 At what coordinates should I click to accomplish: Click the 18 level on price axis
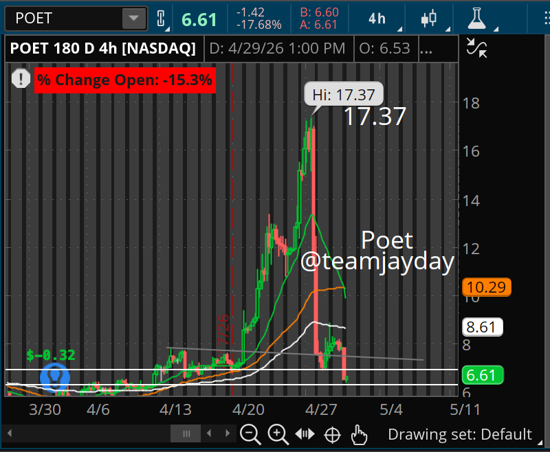[471, 103]
